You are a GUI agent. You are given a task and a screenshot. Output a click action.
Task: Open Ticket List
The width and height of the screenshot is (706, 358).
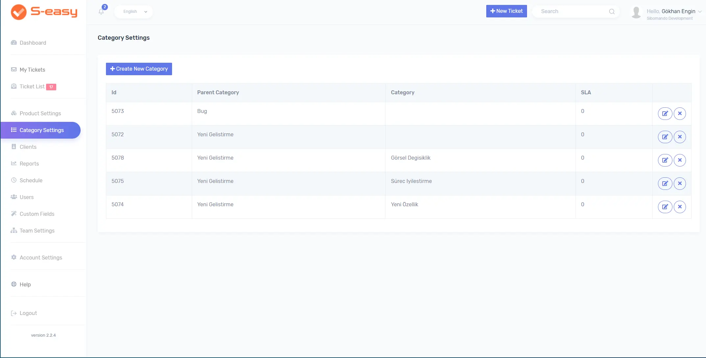pyautogui.click(x=32, y=87)
